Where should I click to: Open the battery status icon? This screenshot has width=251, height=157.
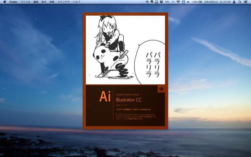pos(200,2)
